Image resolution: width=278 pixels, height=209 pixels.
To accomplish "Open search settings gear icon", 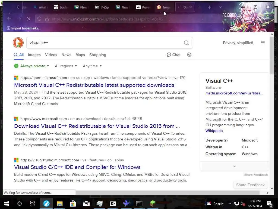I will pyautogui.click(x=189, y=55).
